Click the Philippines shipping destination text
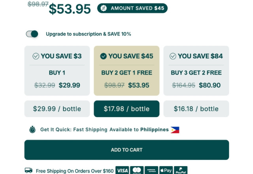This screenshot has width=253, height=174. pyautogui.click(x=154, y=130)
